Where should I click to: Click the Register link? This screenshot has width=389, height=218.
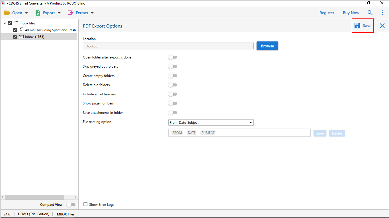[x=327, y=13]
